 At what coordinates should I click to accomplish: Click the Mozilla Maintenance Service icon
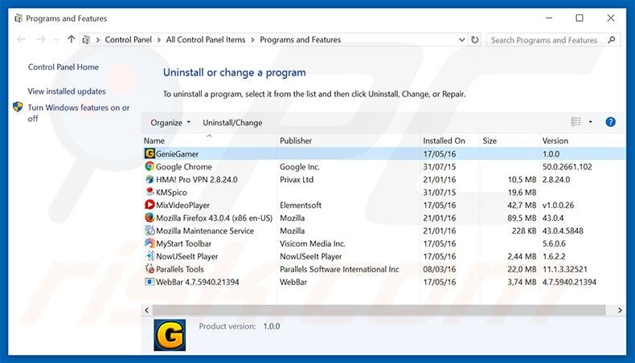(150, 230)
